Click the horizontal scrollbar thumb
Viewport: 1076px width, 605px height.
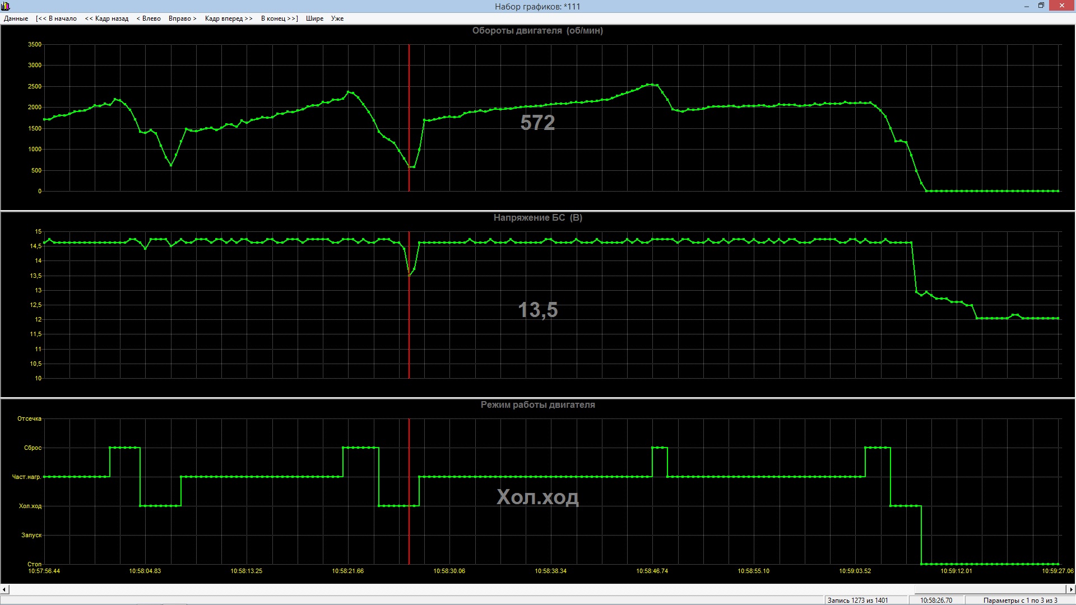click(989, 589)
